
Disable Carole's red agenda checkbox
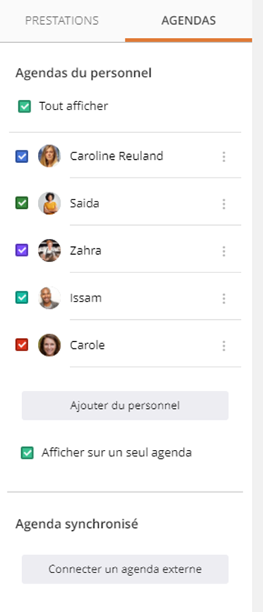click(22, 345)
